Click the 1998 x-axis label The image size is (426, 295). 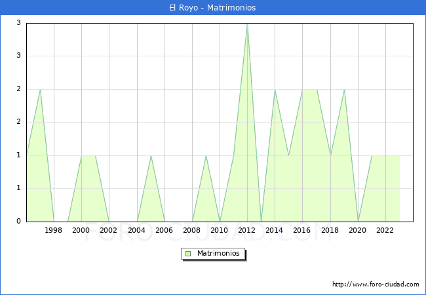(54, 230)
